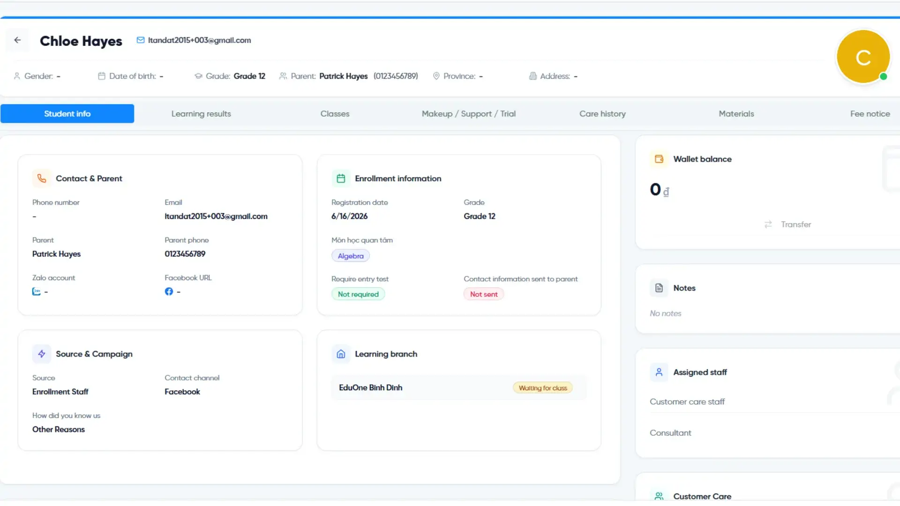
Task: Open the Classes tab
Action: click(335, 114)
